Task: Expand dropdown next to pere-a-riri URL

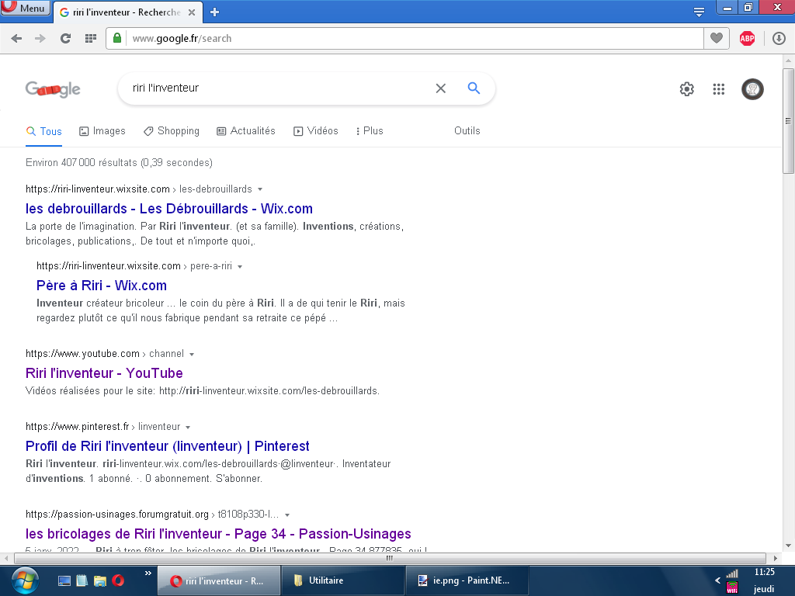Action: click(240, 267)
